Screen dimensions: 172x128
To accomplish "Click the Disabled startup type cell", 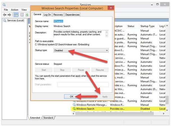I will (145, 109).
